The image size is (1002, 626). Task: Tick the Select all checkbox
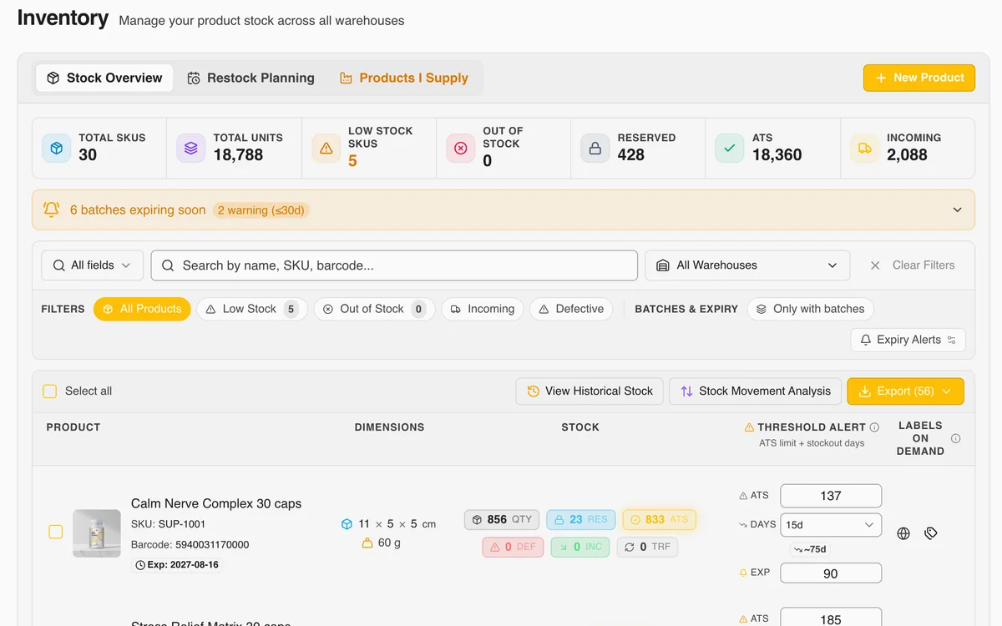click(50, 391)
